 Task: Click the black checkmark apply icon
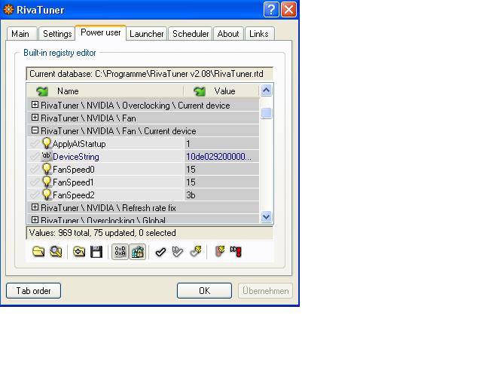pos(160,252)
